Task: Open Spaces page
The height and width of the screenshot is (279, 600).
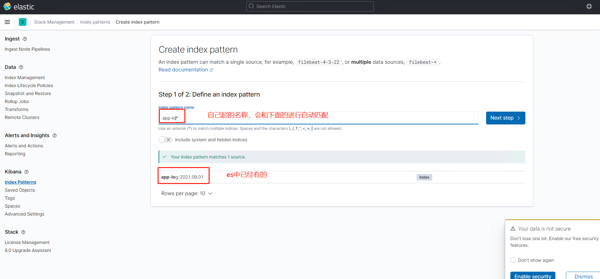Action: [12, 206]
